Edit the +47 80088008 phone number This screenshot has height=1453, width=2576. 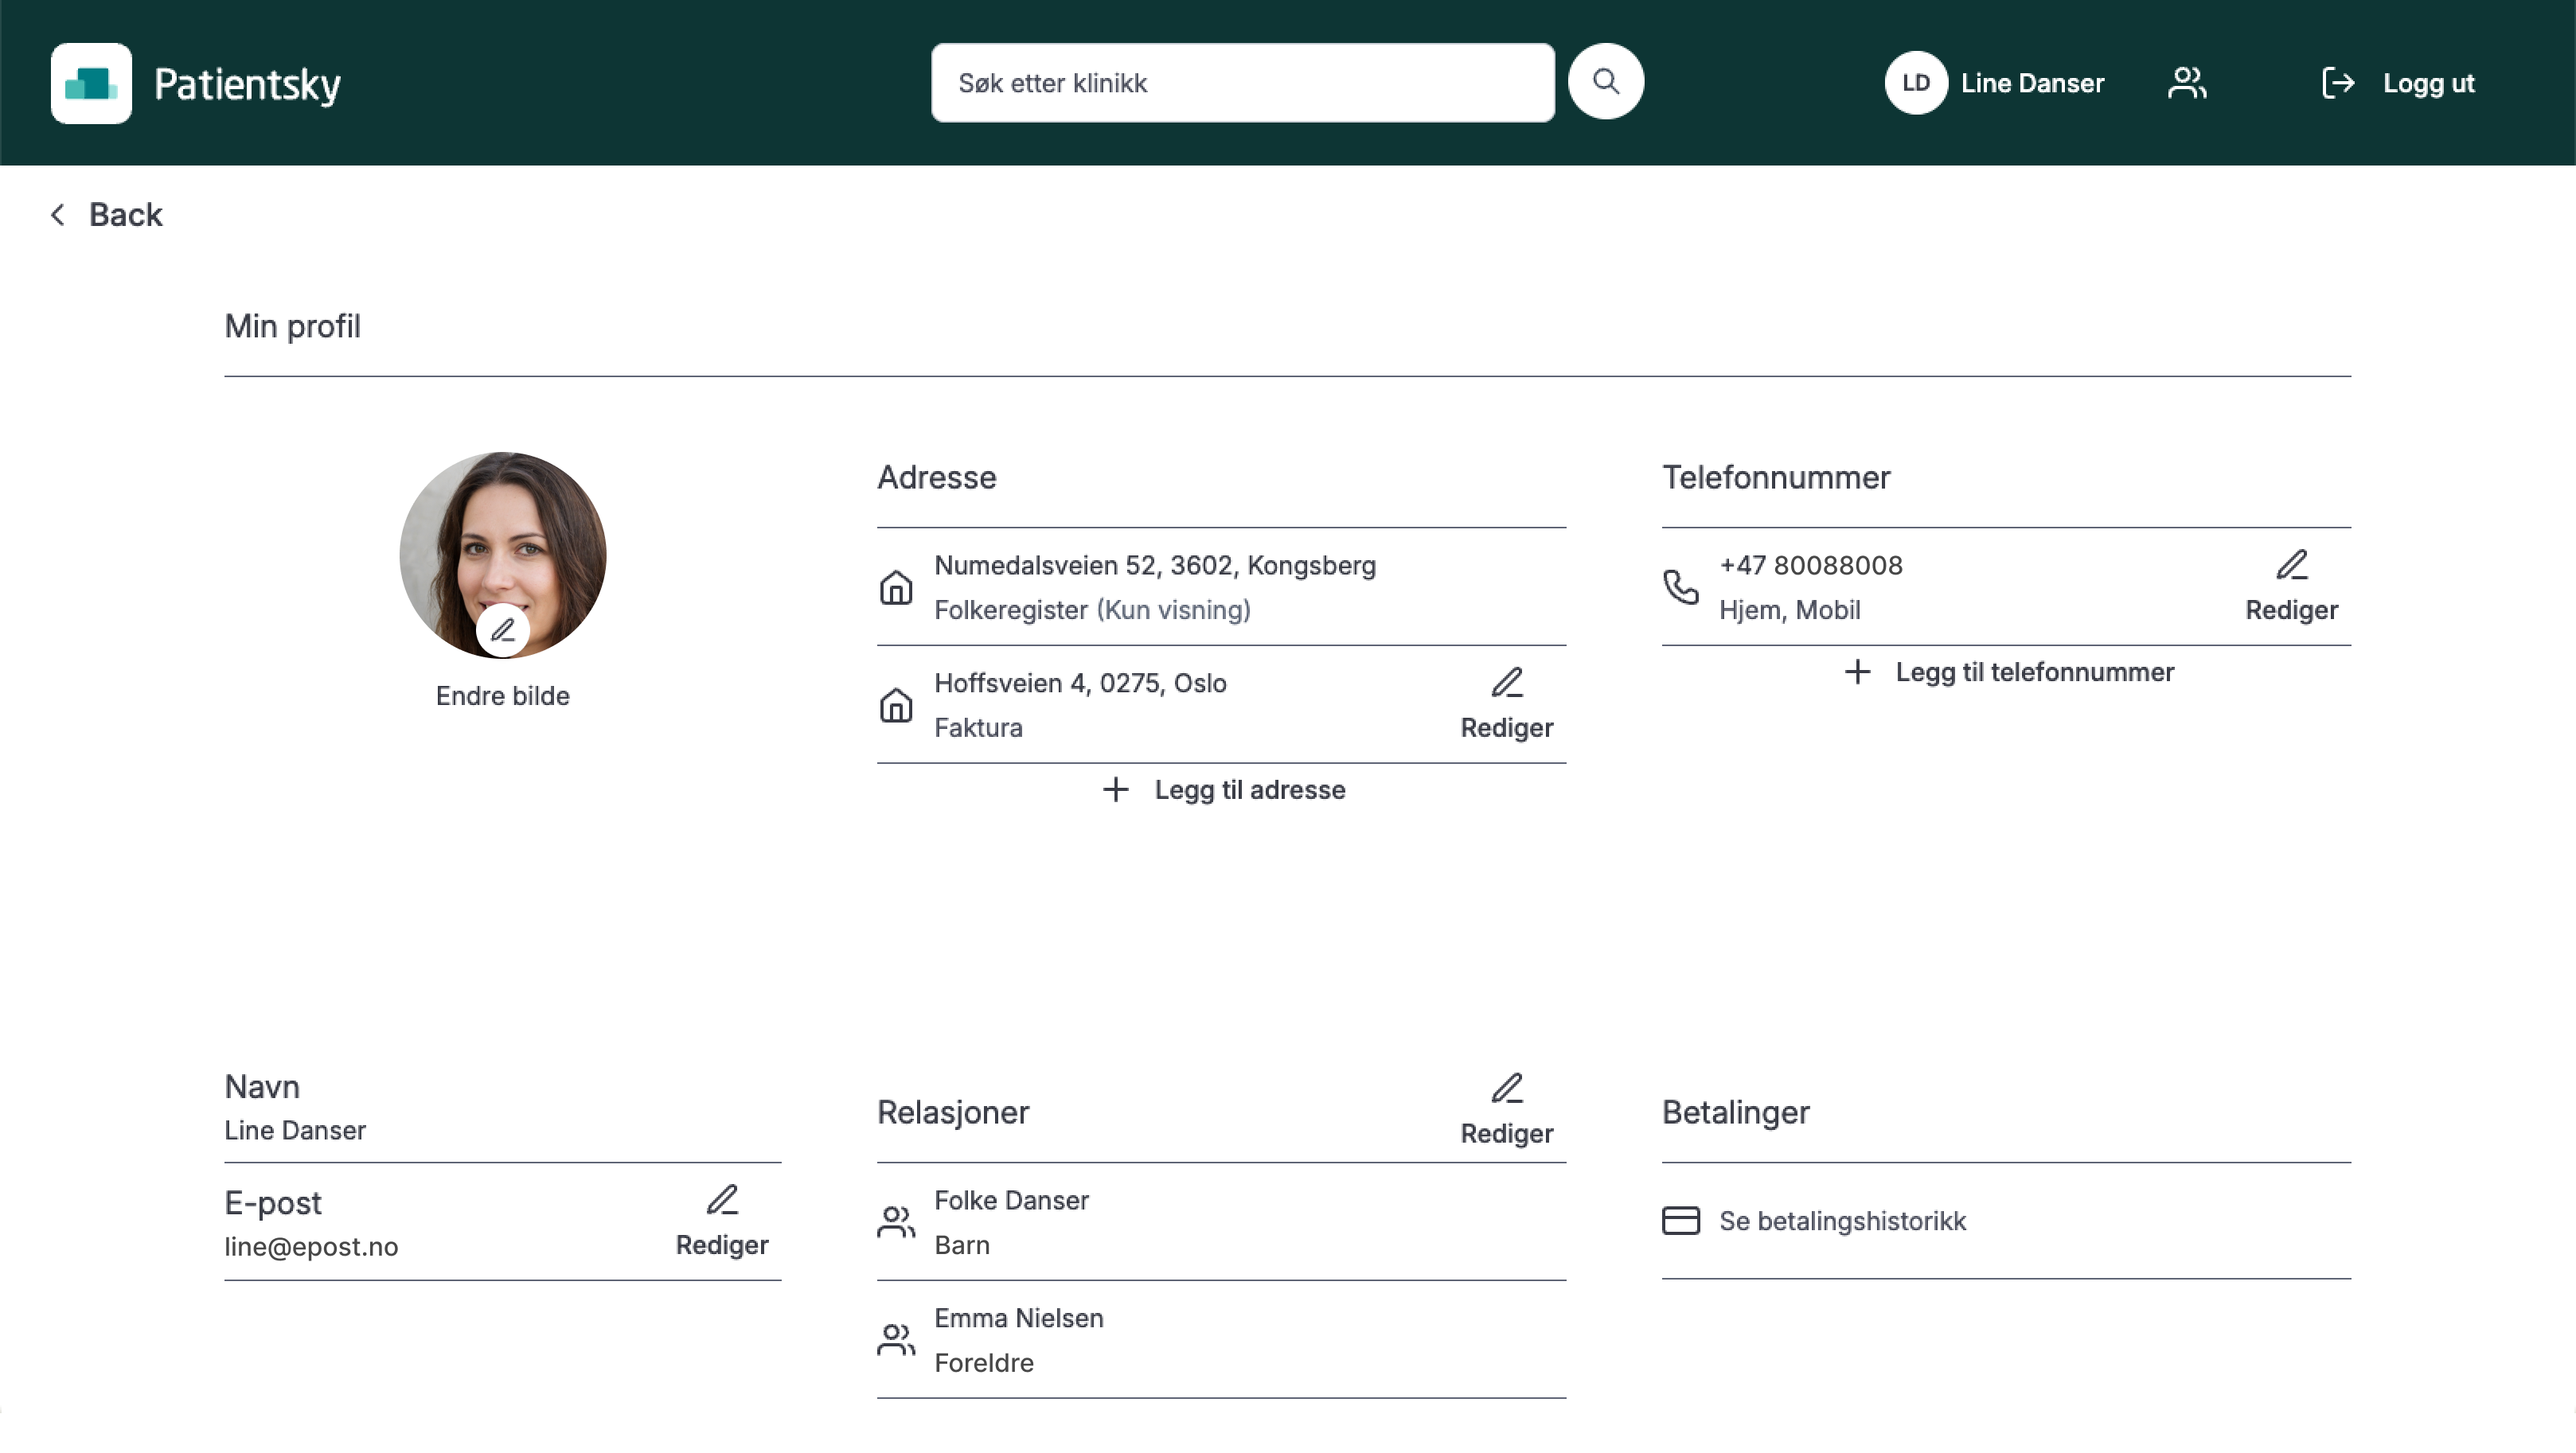[x=2290, y=586]
